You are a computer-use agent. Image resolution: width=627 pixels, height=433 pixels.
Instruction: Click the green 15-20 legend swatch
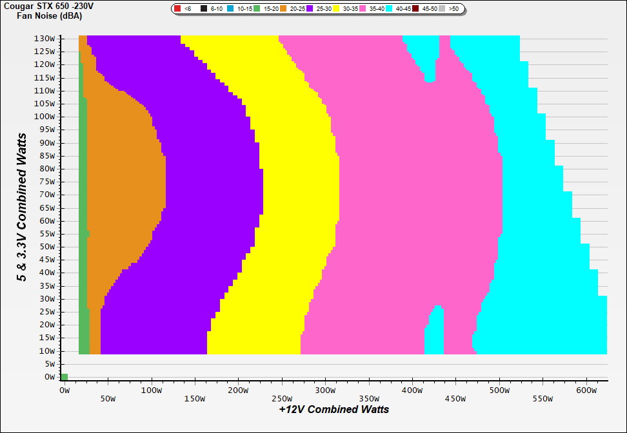tap(256, 9)
